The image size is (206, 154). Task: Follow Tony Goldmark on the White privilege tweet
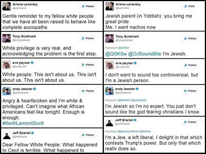point(88,38)
